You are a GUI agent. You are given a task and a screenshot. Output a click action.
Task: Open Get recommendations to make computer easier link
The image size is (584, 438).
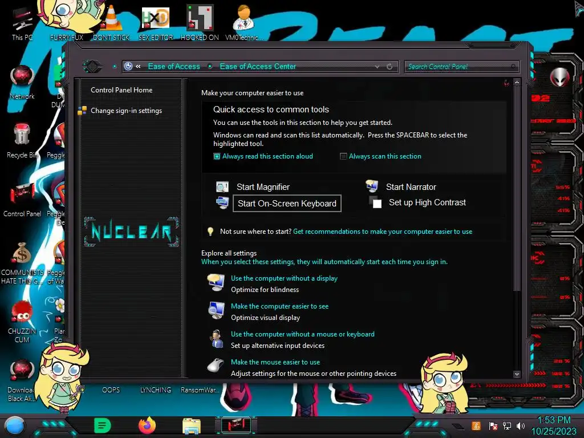(x=383, y=232)
